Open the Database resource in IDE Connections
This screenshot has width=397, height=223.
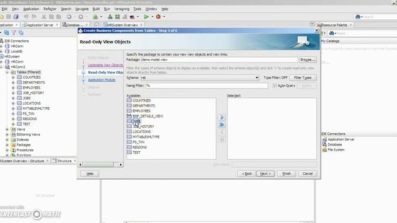coord(335,144)
